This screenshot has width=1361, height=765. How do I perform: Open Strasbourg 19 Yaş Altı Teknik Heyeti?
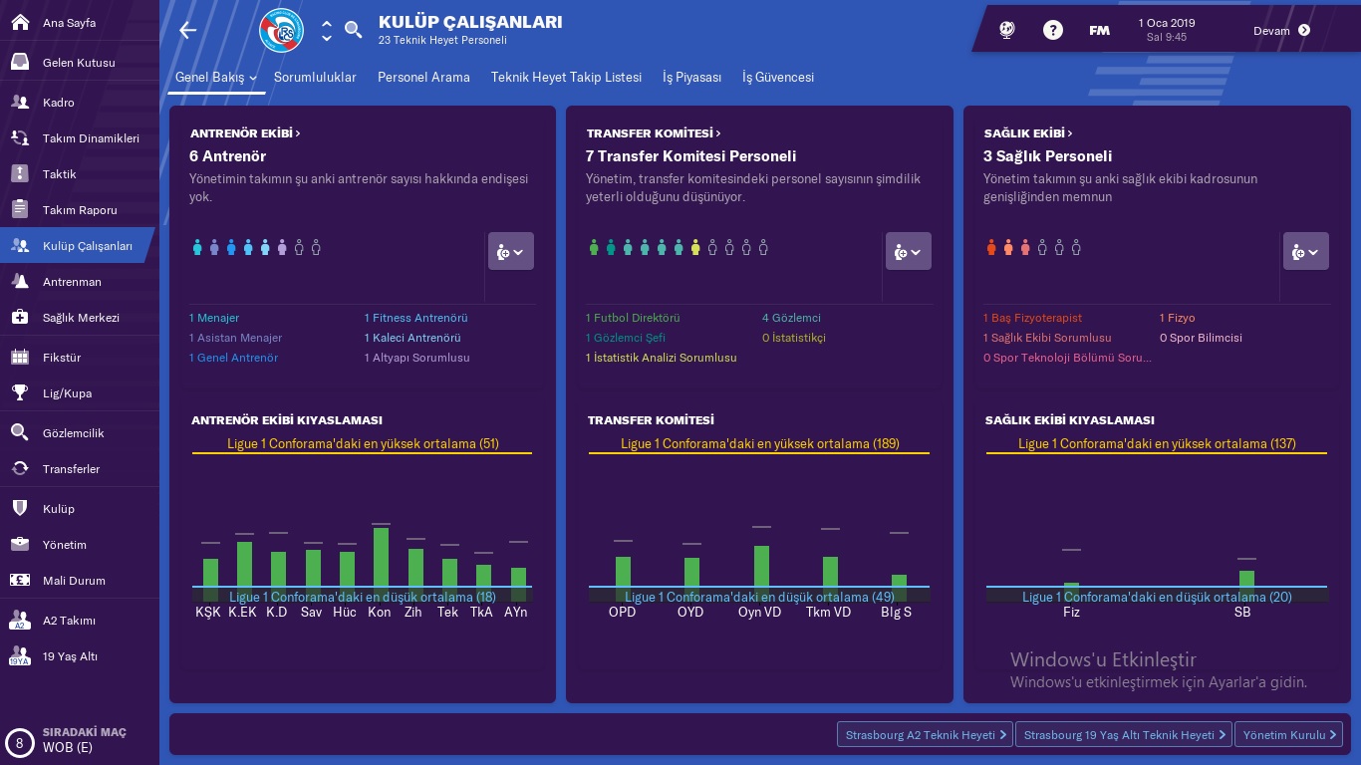[x=1124, y=734]
